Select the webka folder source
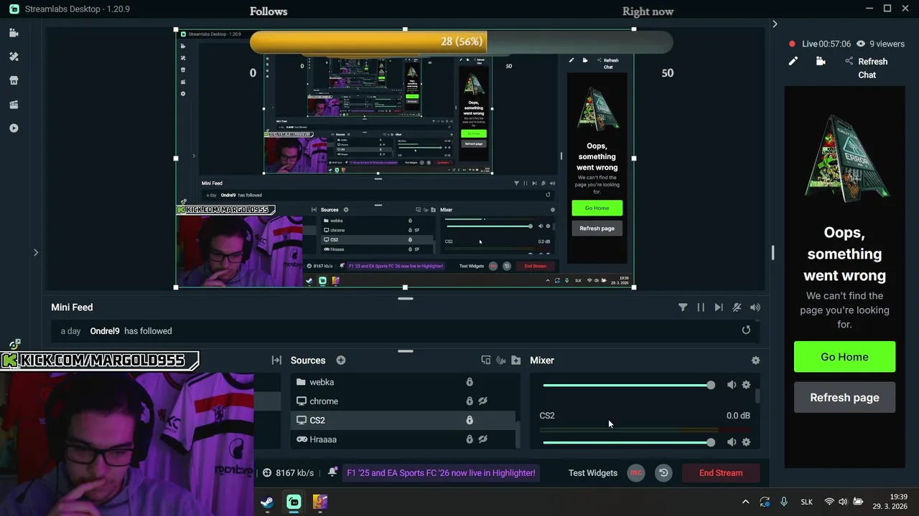Viewport: 919px width, 516px height. coord(403,382)
